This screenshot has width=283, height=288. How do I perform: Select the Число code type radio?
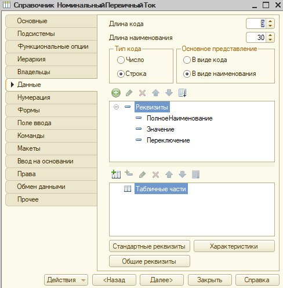coord(121,60)
